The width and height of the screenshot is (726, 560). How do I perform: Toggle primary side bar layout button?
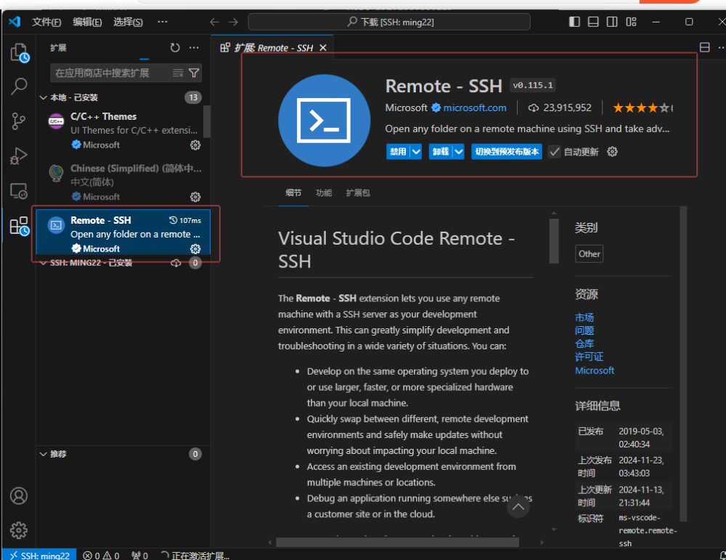click(575, 22)
